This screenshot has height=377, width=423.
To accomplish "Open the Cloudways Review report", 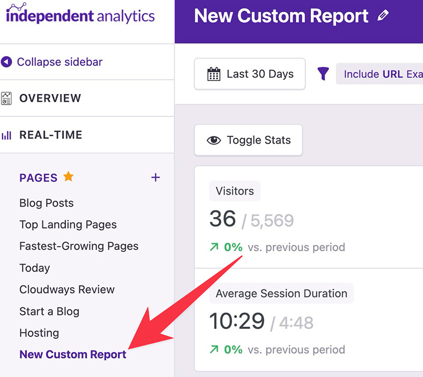I will point(67,290).
